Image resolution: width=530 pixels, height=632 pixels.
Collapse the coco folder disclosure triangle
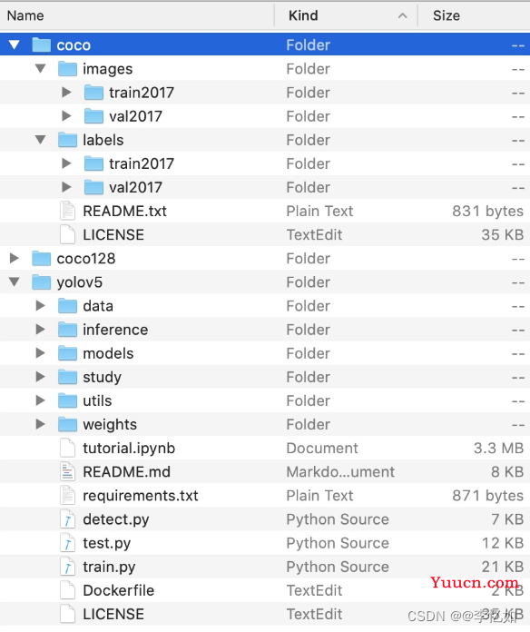pyautogui.click(x=15, y=44)
